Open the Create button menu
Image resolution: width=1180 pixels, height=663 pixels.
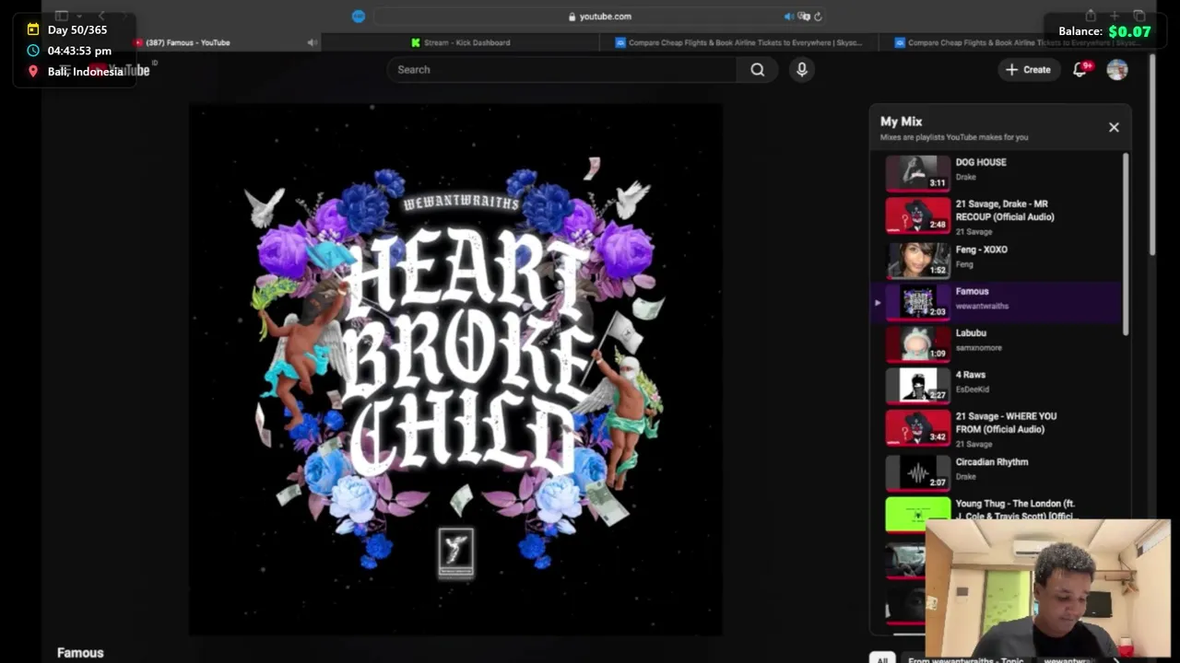pyautogui.click(x=1028, y=69)
